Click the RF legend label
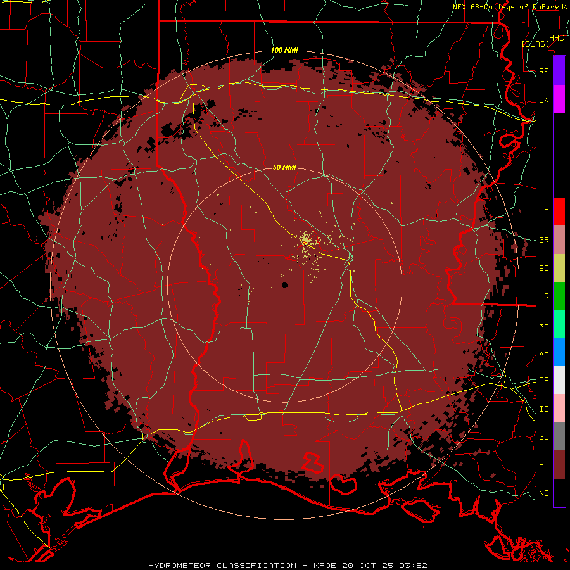This screenshot has height=570, width=570. pyautogui.click(x=544, y=71)
